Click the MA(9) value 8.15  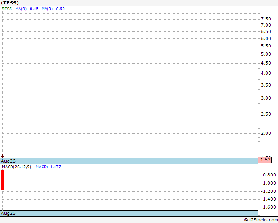pos(34,9)
